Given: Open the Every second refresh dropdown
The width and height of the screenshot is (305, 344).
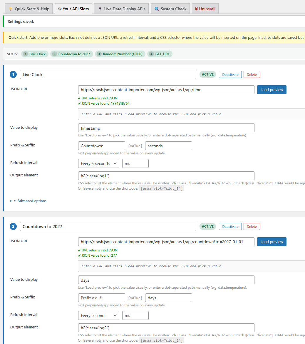Looking at the screenshot, I should pyautogui.click(x=98, y=315).
